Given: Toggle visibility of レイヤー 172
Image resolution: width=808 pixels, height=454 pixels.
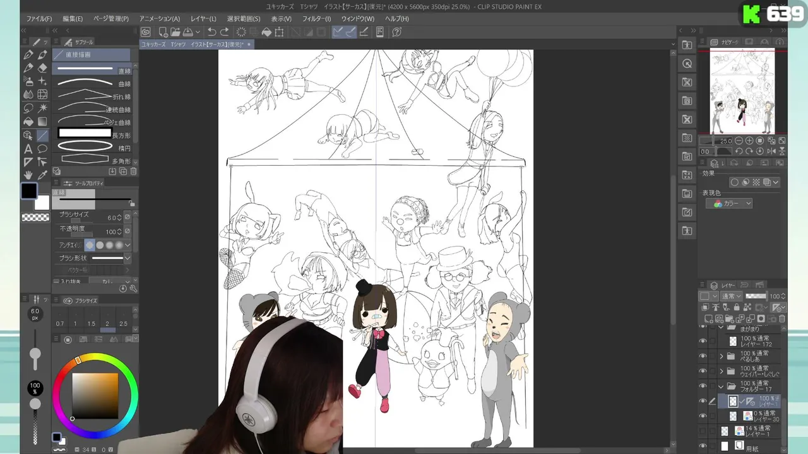Looking at the screenshot, I should click(x=703, y=341).
